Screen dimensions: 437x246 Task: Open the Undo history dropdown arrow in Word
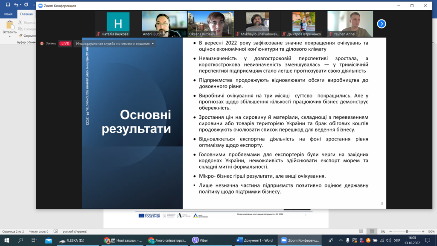click(20, 5)
